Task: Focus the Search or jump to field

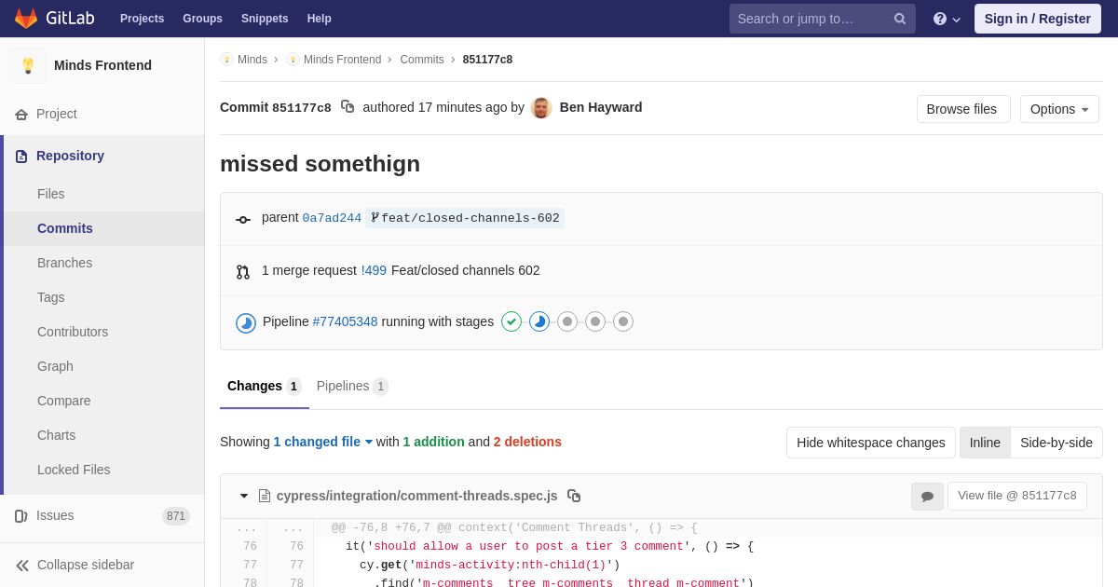Action: click(x=823, y=19)
